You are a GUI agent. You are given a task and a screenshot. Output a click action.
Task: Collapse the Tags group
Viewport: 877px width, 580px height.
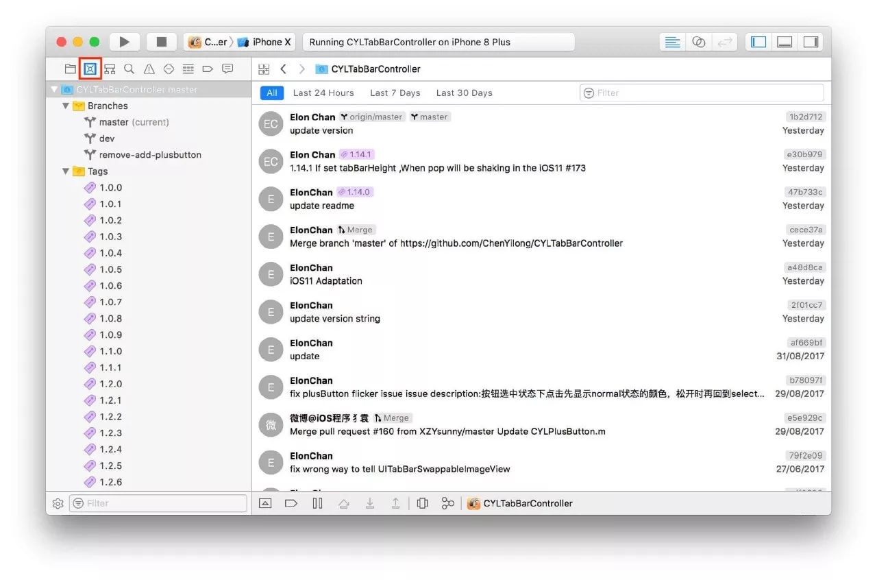coord(66,171)
